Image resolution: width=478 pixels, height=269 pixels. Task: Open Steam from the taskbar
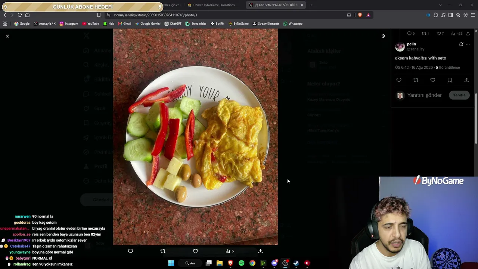296,263
